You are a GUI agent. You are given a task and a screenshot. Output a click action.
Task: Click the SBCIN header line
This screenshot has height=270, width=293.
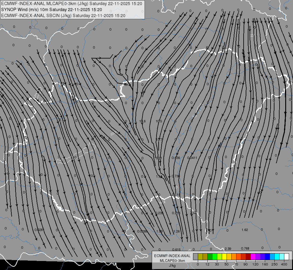point(63,16)
